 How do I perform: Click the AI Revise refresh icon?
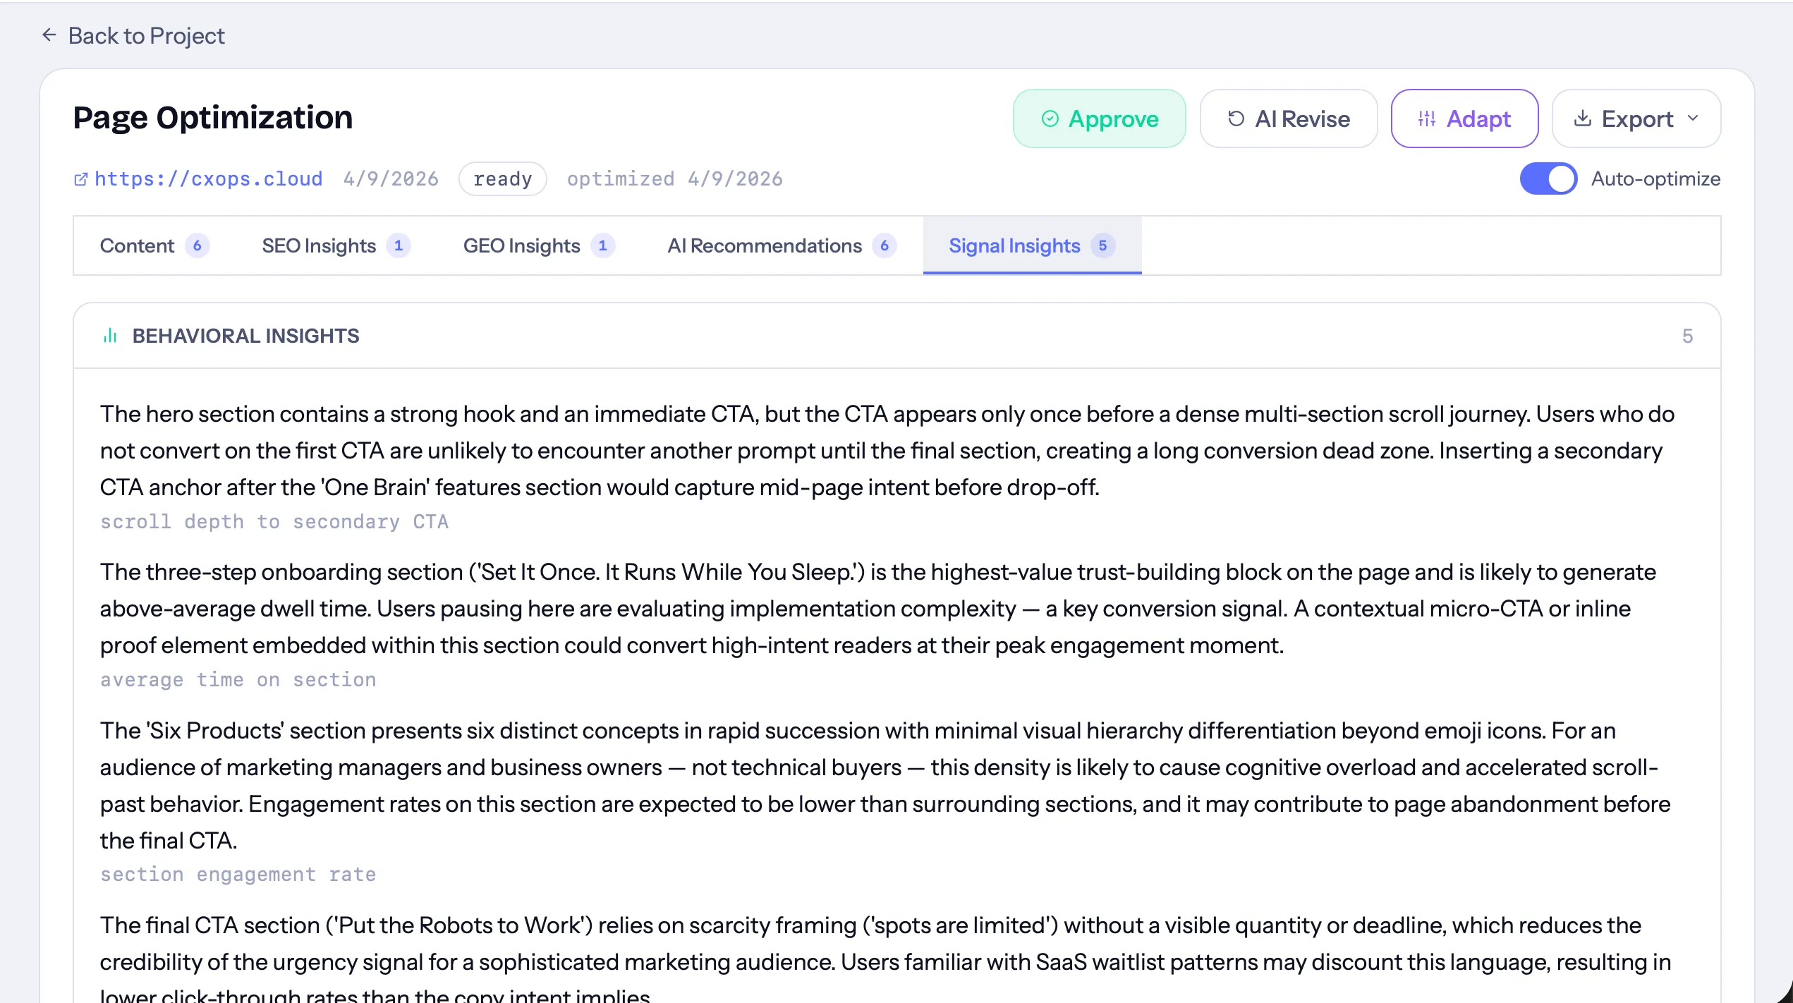(1236, 118)
